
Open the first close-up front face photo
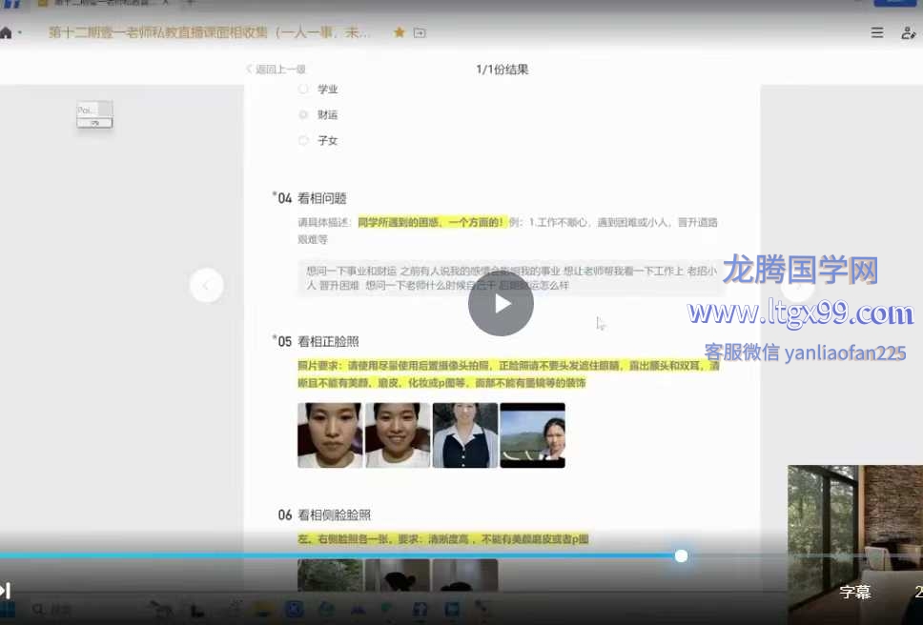click(x=330, y=435)
